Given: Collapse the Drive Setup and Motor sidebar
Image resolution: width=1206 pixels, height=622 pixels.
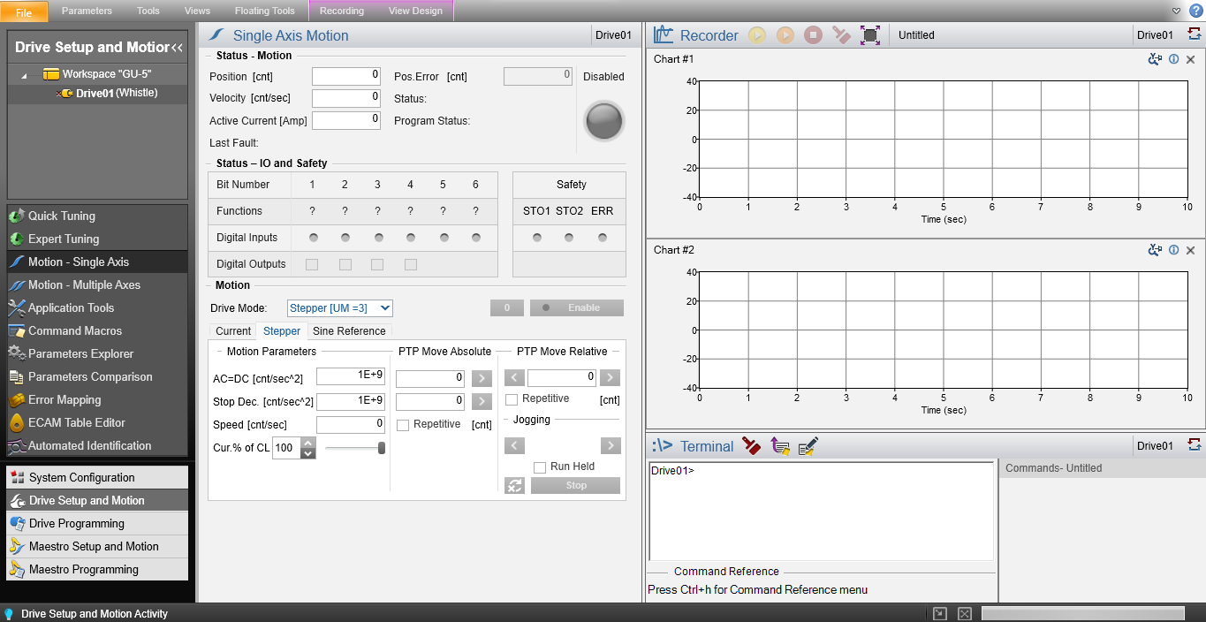Looking at the screenshot, I should [178, 48].
